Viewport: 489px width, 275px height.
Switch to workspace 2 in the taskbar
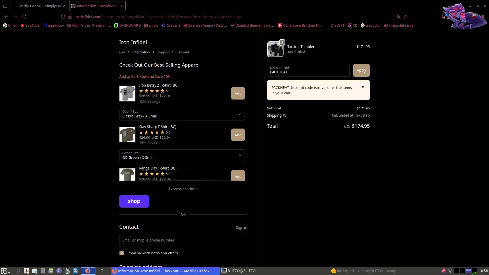point(102,271)
